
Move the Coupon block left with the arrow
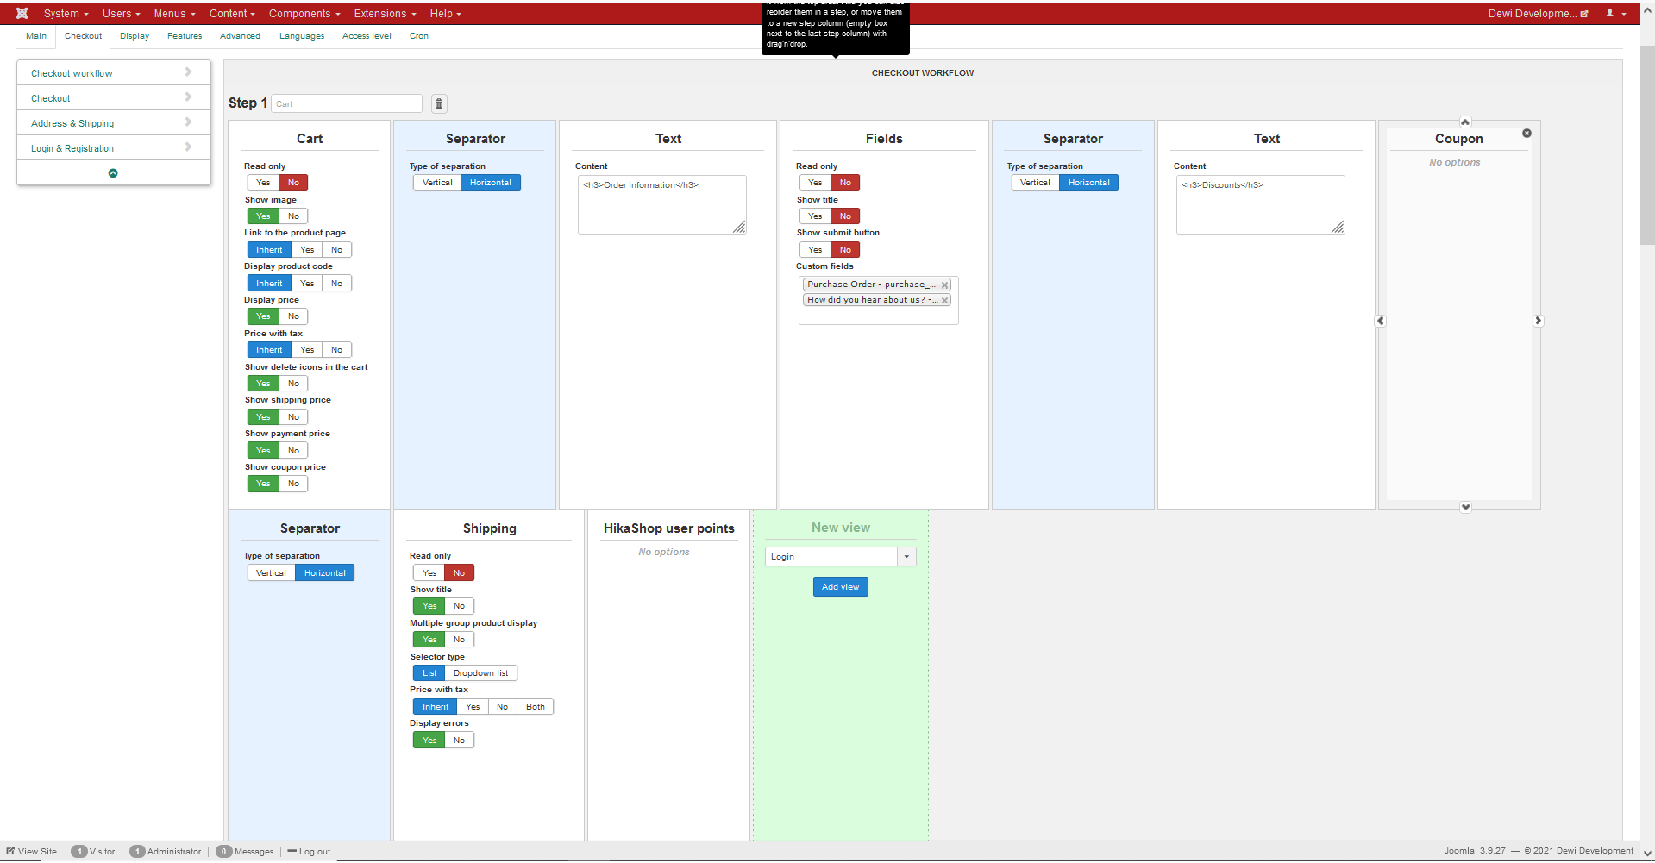(1381, 321)
